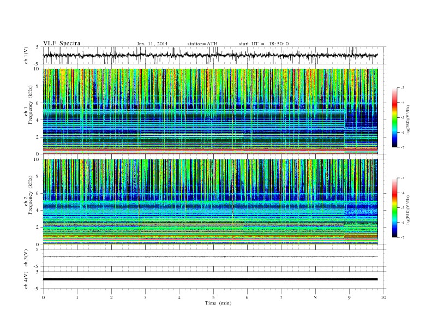432x334 pixels.
Task: Click the time axis tick label "10"
Action: coord(383,297)
